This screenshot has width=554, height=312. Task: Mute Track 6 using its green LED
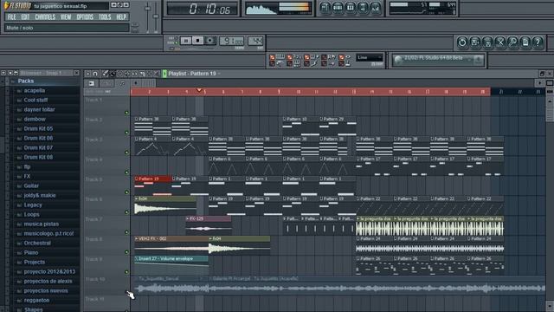click(126, 212)
